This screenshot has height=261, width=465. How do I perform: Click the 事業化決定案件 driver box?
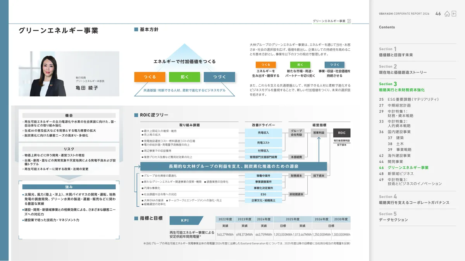tap(263, 188)
